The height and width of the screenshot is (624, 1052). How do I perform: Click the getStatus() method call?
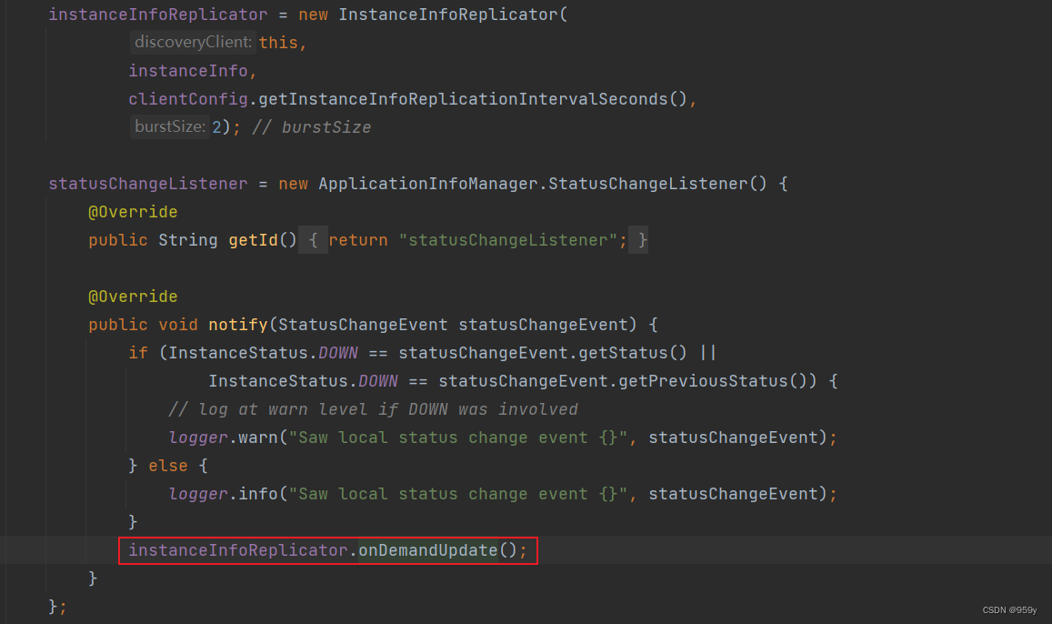(633, 352)
